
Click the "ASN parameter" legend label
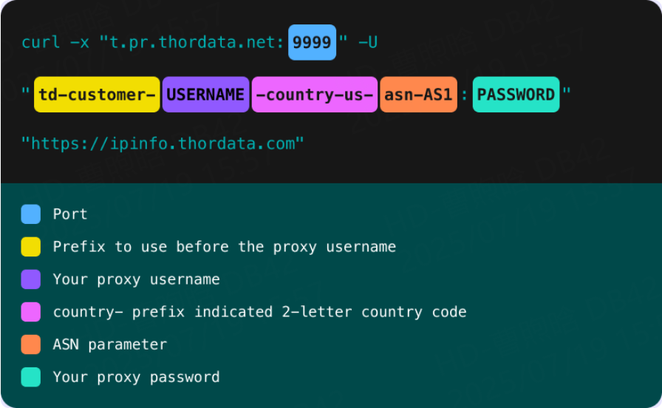110,344
